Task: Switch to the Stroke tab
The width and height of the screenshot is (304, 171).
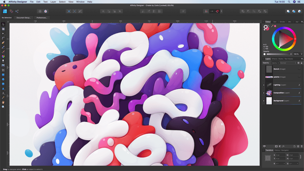Action: [x=282, y=22]
